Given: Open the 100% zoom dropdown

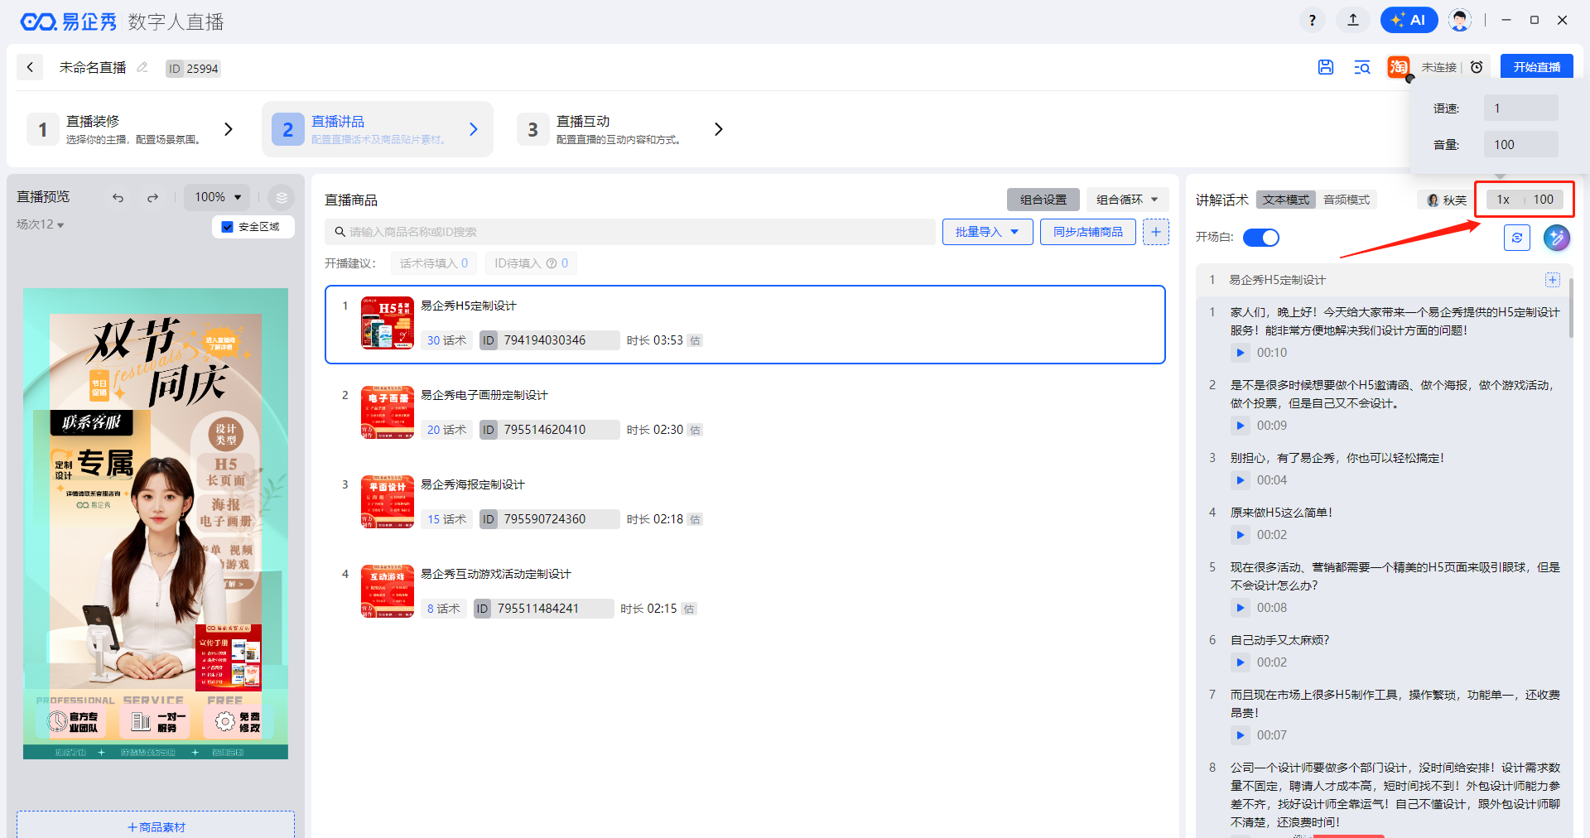Looking at the screenshot, I should pos(217,197).
